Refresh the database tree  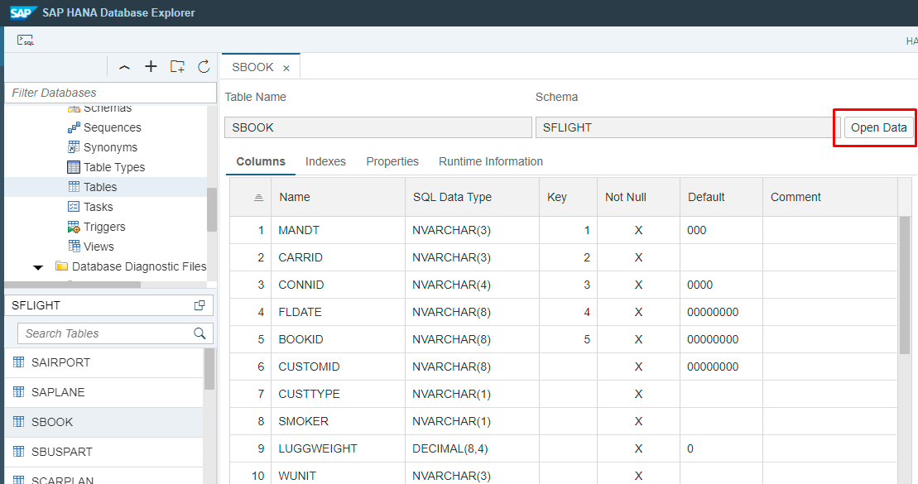point(204,67)
